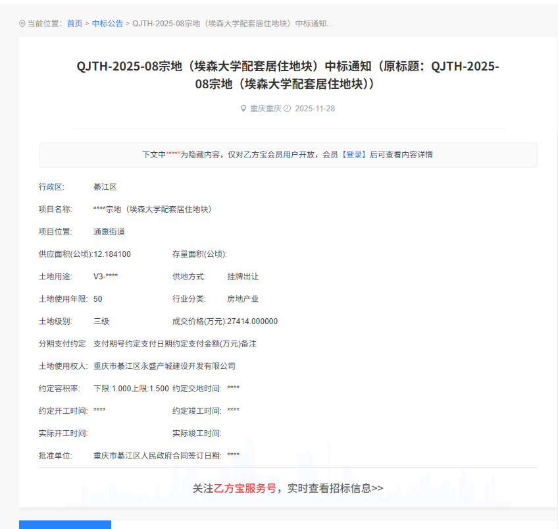The width and height of the screenshot is (558, 529).
Task: Click the 挂牌出让 supply method value
Action: point(243,277)
